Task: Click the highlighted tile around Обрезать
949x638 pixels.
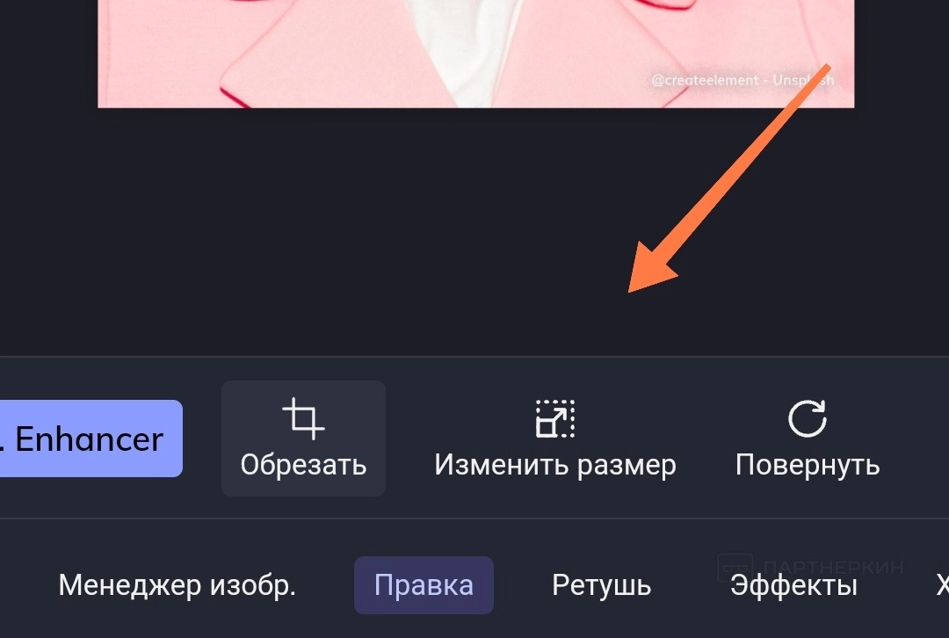Action: 303,439
